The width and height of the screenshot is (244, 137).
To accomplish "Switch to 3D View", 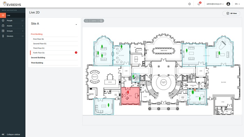I will [231, 13].
